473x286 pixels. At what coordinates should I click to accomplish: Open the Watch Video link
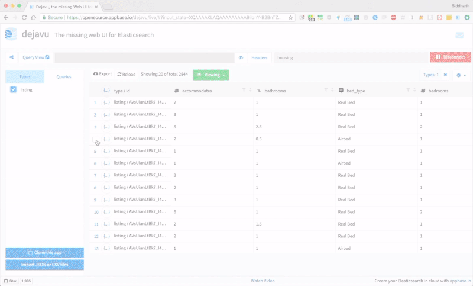tap(263, 281)
